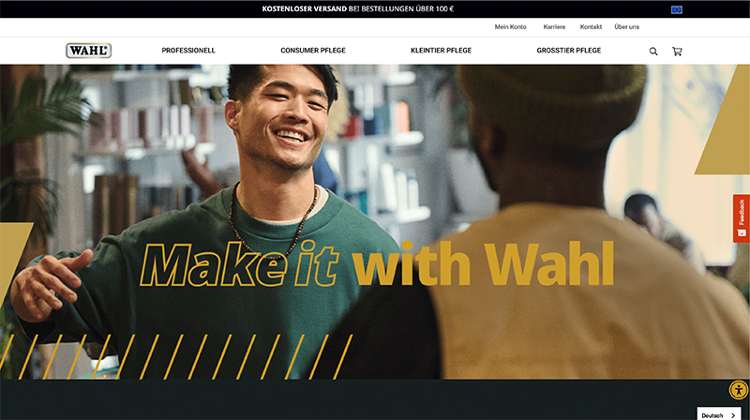The height and width of the screenshot is (420, 750).
Task: Open the Über uns link
Action: (x=626, y=27)
